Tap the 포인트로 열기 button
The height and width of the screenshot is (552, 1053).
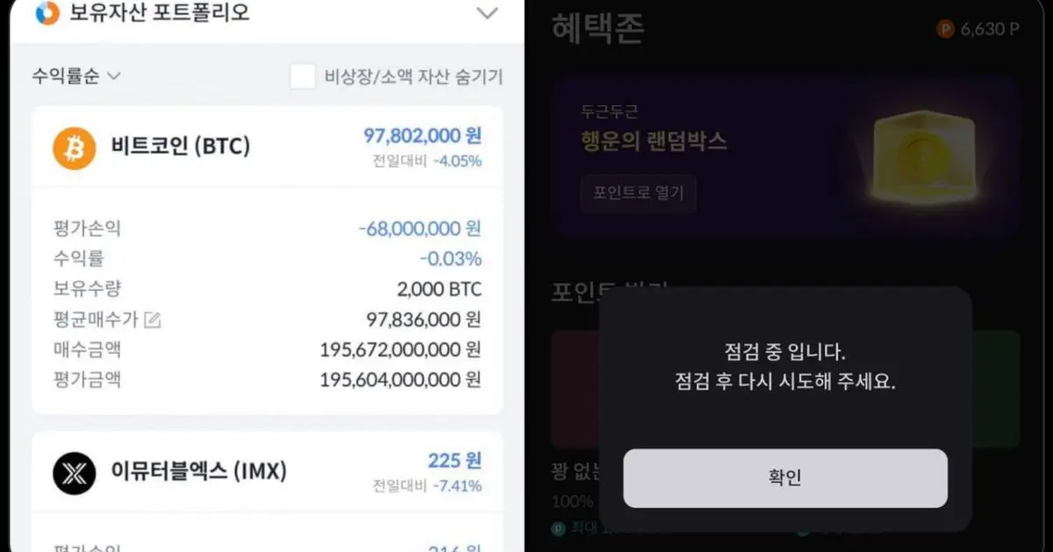coord(640,194)
